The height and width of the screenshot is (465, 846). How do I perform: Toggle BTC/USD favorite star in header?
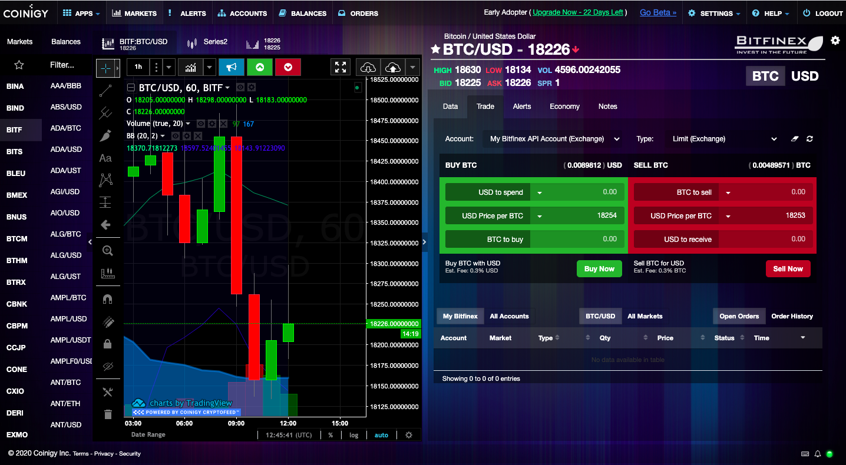click(435, 49)
